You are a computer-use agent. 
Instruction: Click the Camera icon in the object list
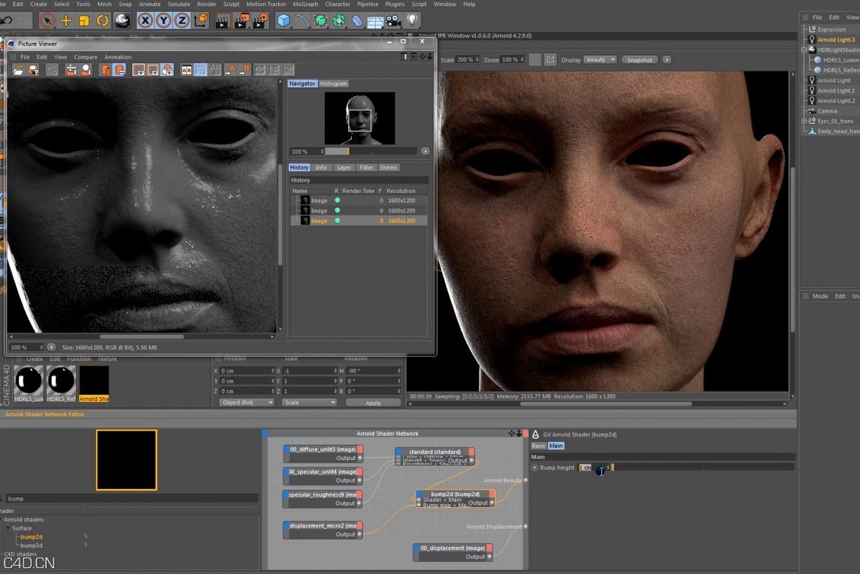click(812, 110)
